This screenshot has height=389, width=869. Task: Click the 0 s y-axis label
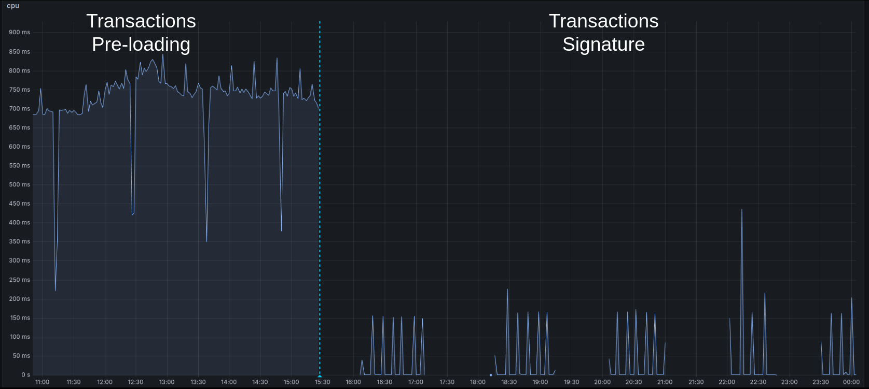tap(25, 374)
